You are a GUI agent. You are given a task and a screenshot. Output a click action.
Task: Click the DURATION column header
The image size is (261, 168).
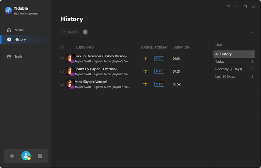coord(181,47)
